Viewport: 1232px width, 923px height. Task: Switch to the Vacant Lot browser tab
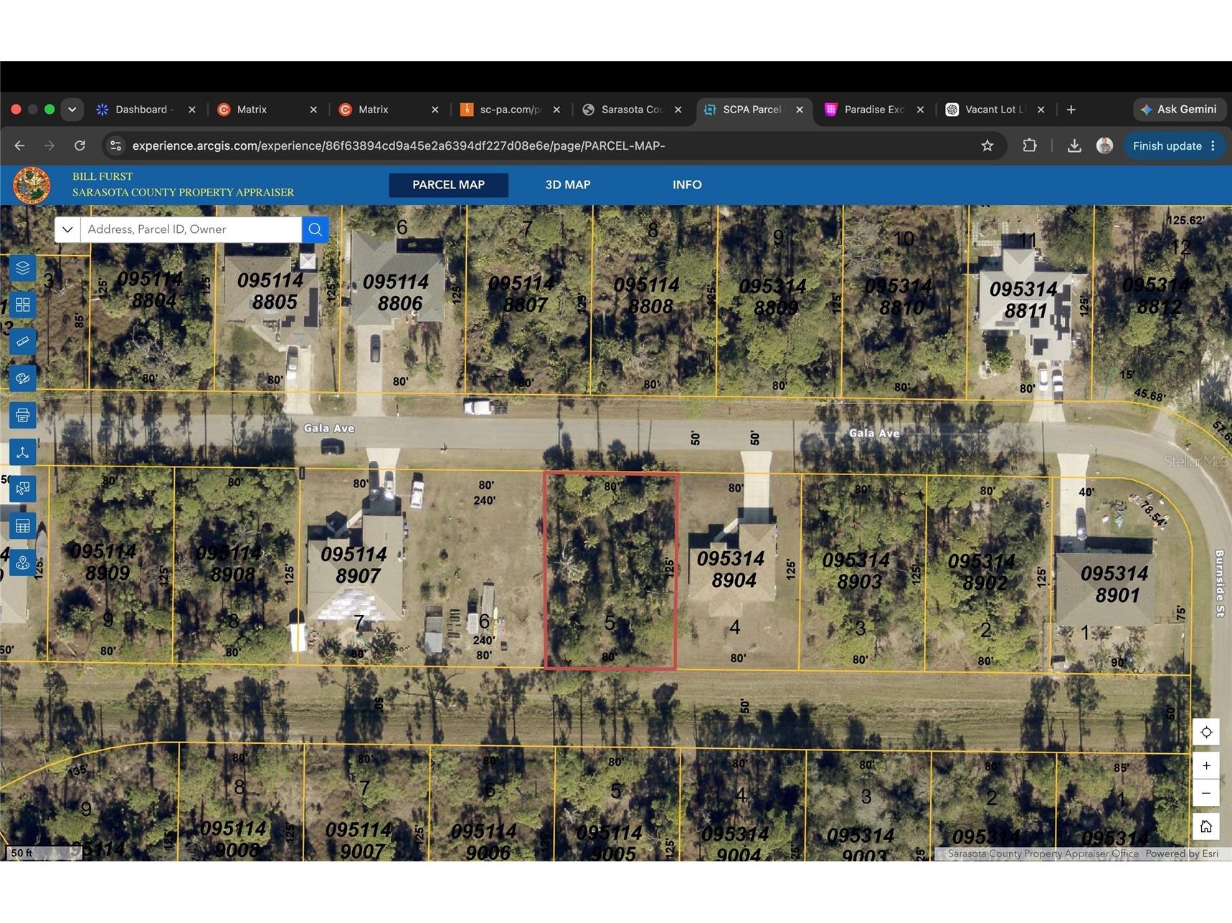pos(995,110)
